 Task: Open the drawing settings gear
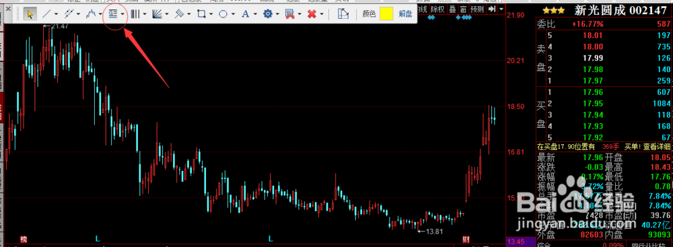point(268,14)
